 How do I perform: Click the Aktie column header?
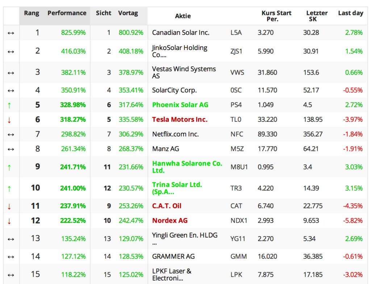(x=183, y=16)
